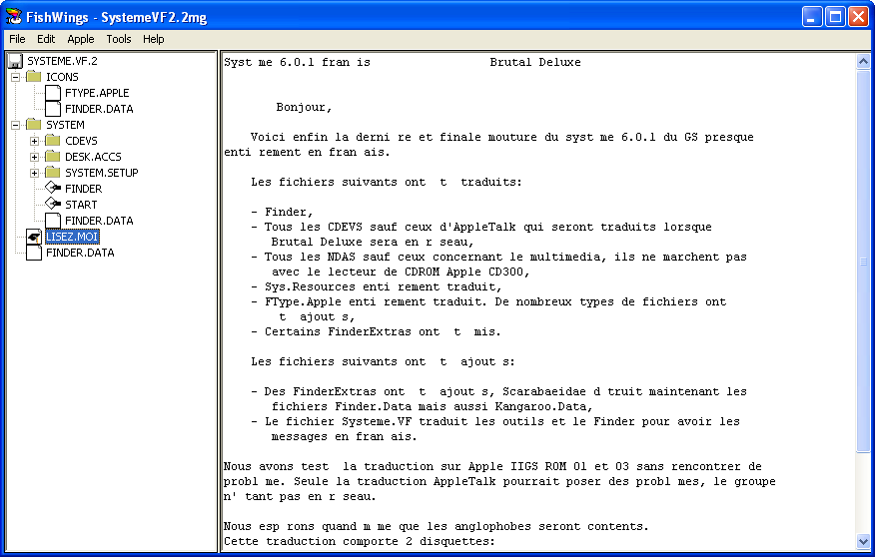Screen dimensions: 875x557
Task: Click the "Brutal Deluxe" header text
Action: tap(535, 62)
